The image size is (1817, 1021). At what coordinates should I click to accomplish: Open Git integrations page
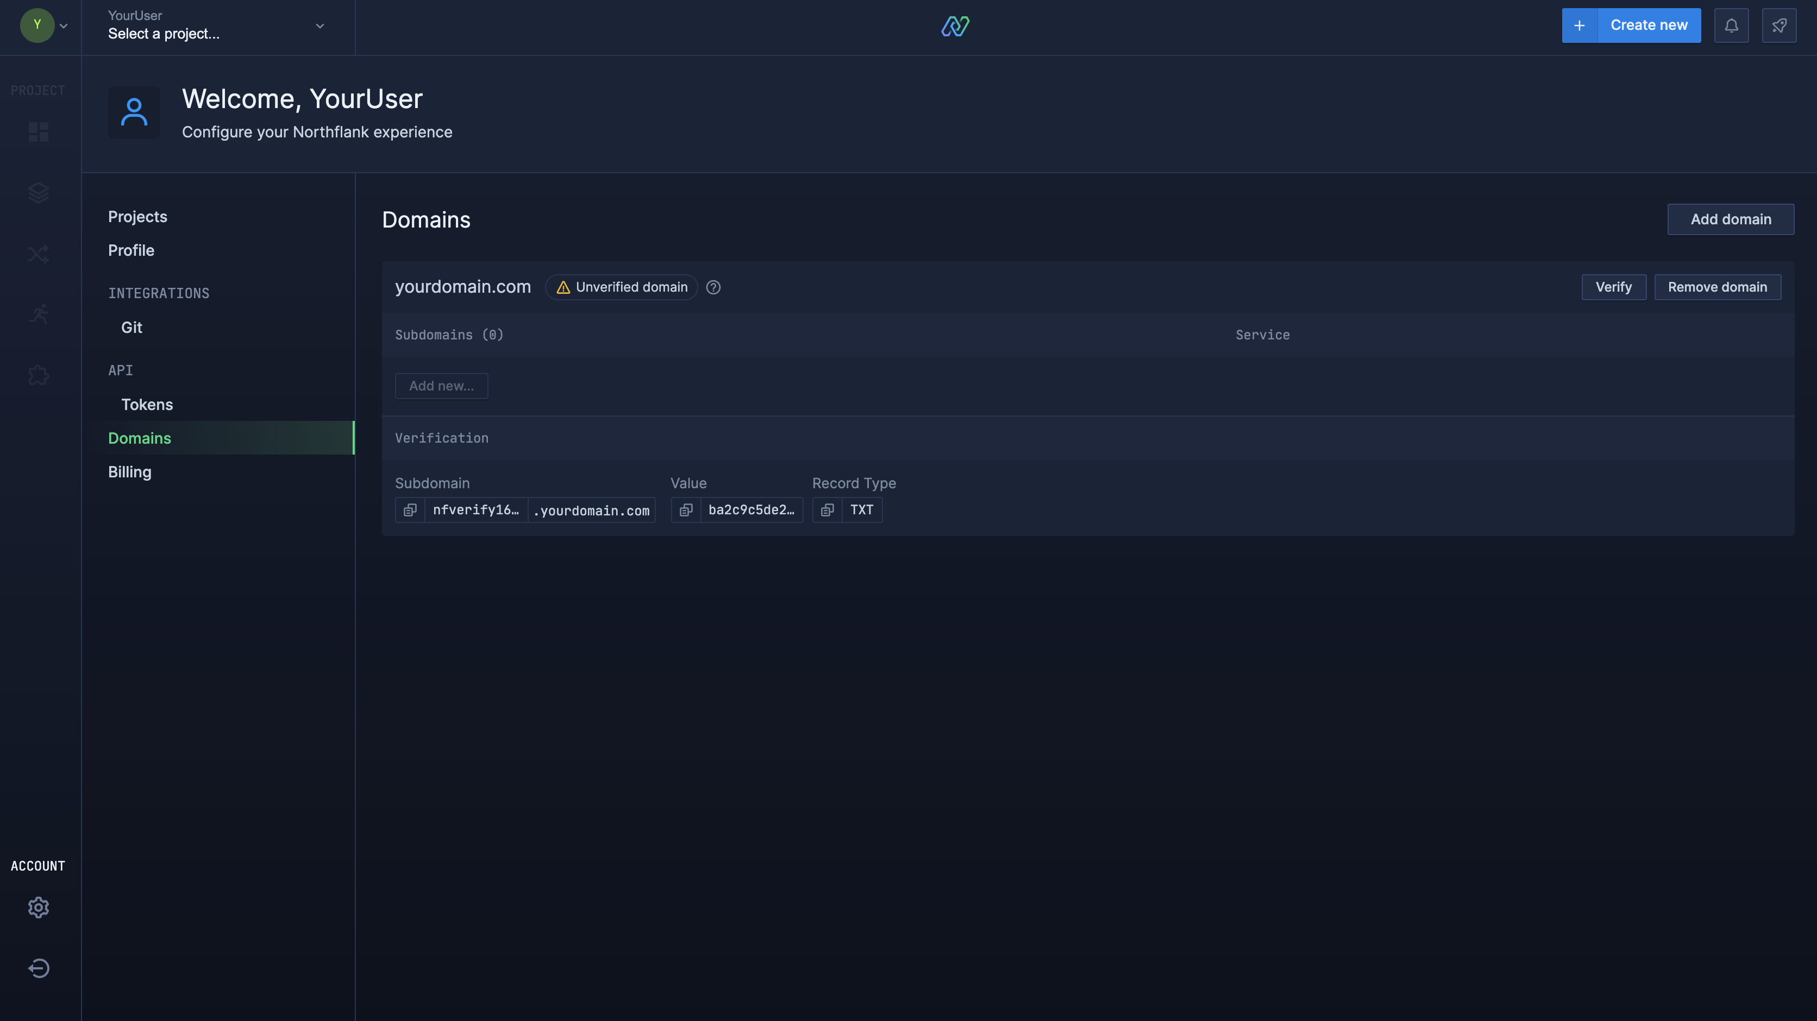click(x=132, y=327)
